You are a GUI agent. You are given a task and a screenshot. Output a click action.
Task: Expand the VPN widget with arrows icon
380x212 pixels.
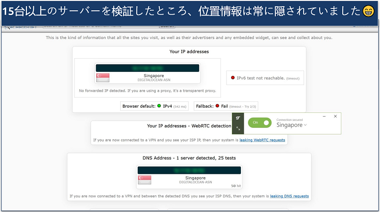(238, 128)
